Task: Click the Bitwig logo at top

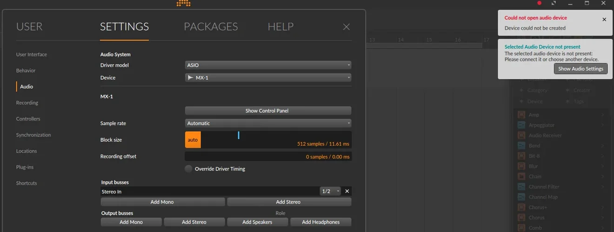Action: point(183,3)
